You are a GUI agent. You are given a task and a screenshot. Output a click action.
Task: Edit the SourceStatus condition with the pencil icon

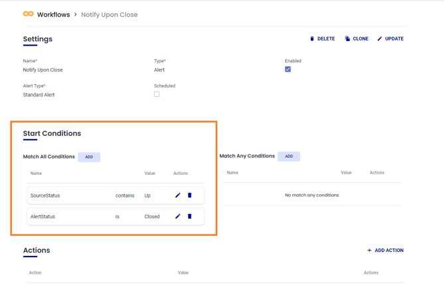click(177, 196)
